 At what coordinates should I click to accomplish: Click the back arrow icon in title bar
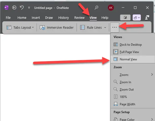coord(14,8)
